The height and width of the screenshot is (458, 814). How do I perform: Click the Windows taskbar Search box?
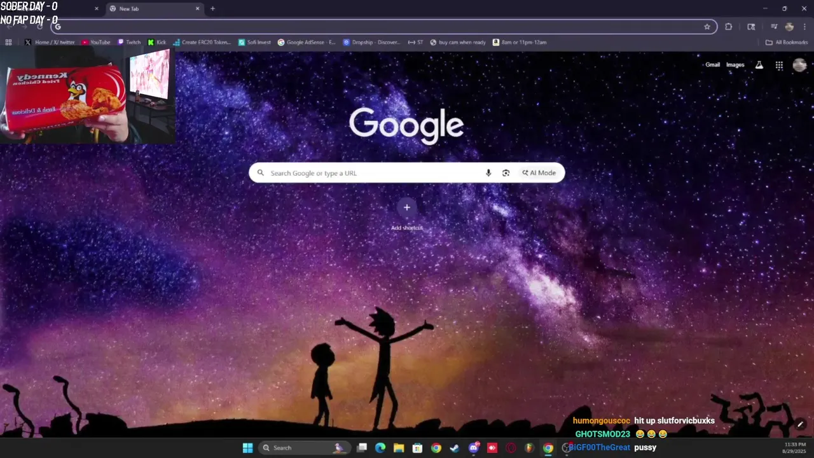303,448
